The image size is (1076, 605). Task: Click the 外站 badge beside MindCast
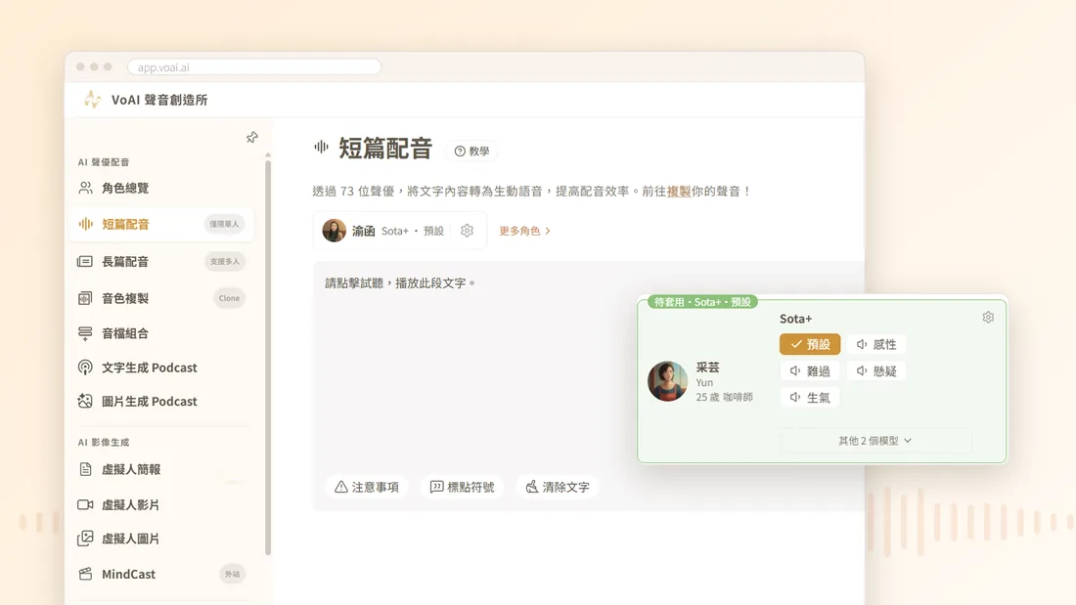point(233,574)
